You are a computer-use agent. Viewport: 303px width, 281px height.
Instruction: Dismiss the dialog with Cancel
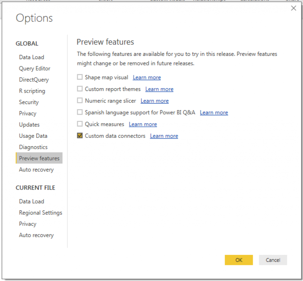273,260
